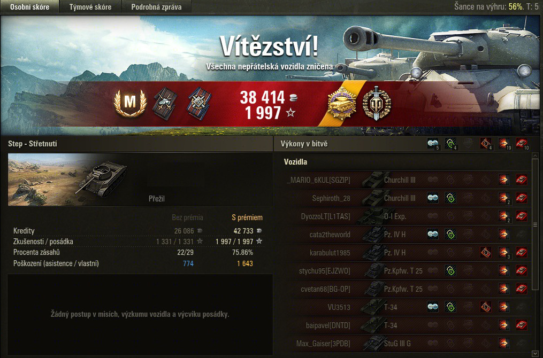
Task: Click the spotted icon in Výkony v bitvě header
Action: click(x=433, y=143)
